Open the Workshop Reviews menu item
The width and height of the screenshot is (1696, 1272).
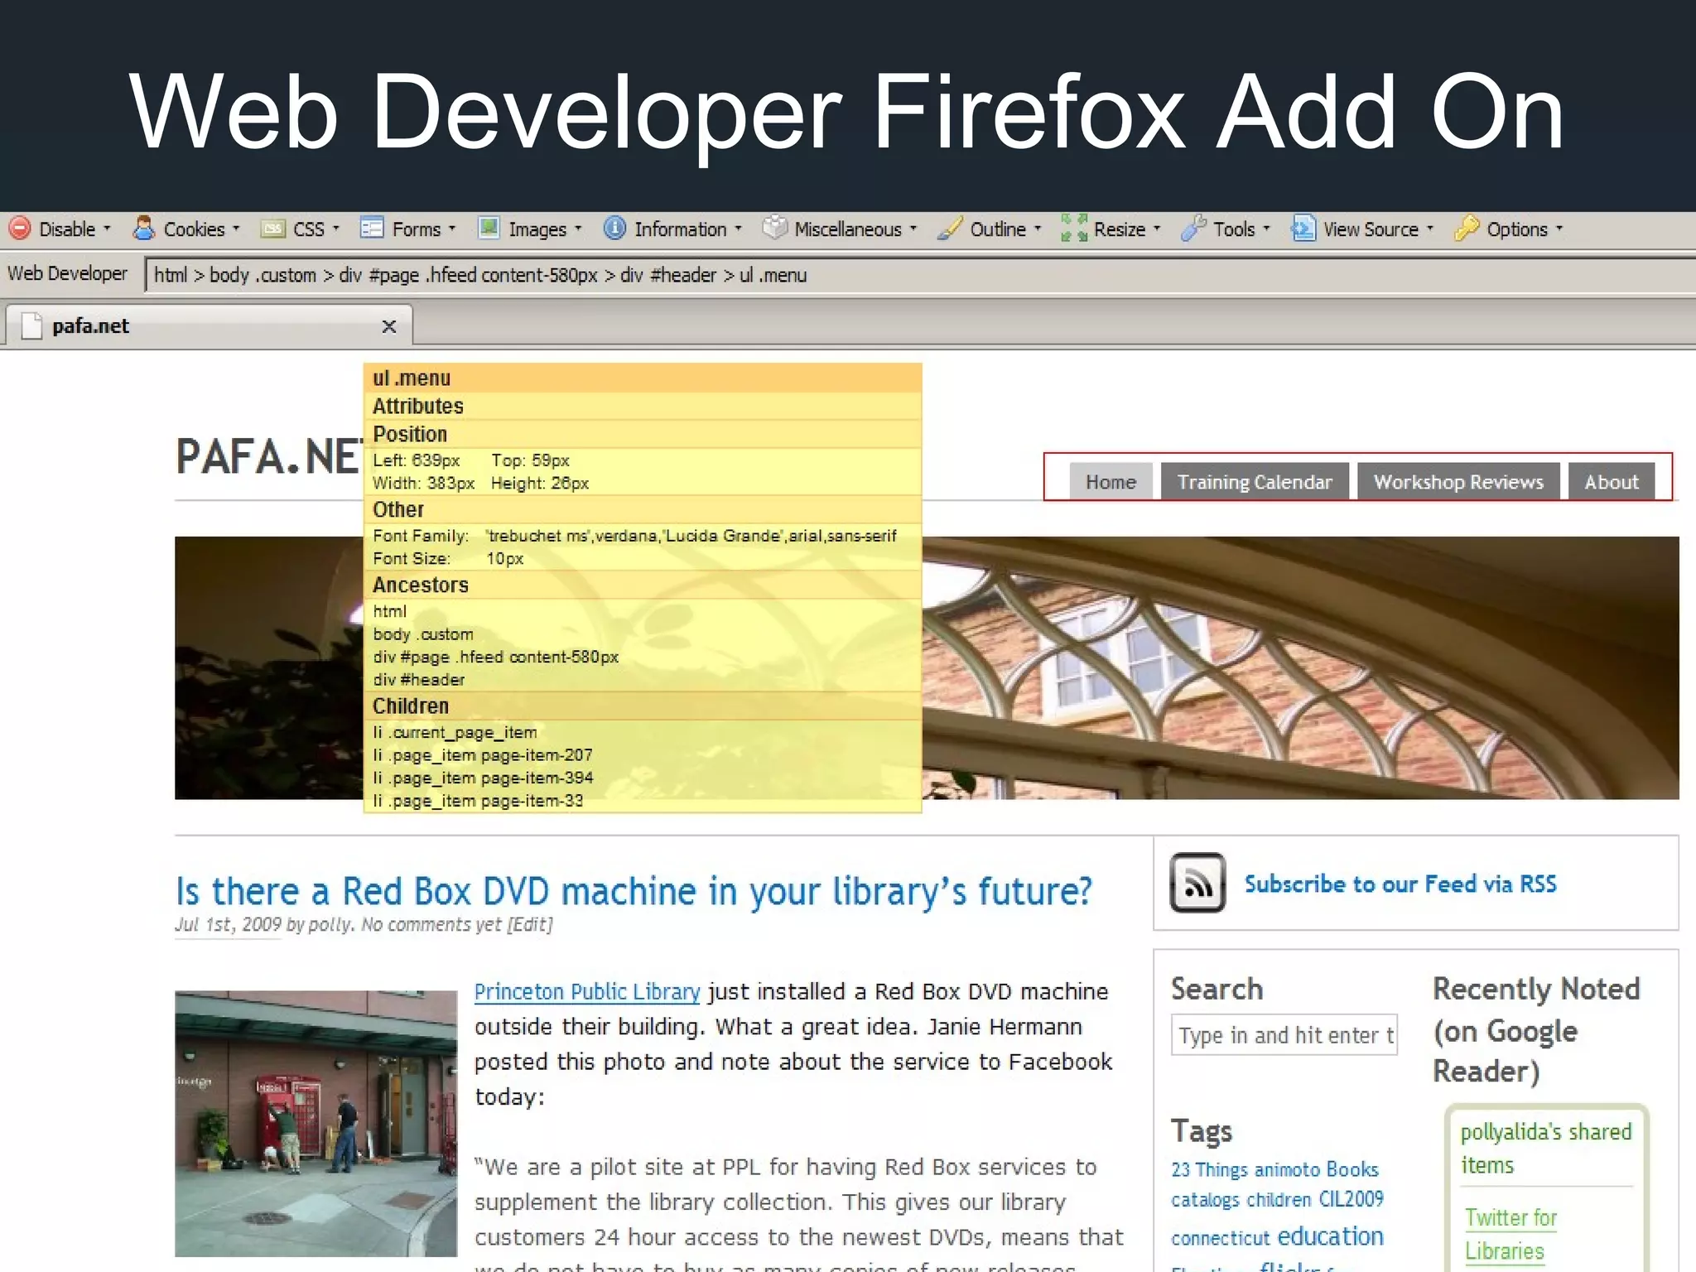(1458, 482)
